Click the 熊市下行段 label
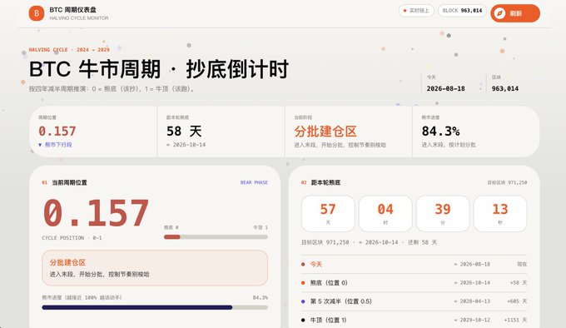The height and width of the screenshot is (328, 566). point(58,145)
